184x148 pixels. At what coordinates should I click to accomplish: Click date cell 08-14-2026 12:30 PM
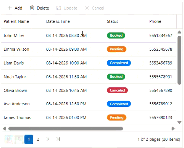coord(66,104)
